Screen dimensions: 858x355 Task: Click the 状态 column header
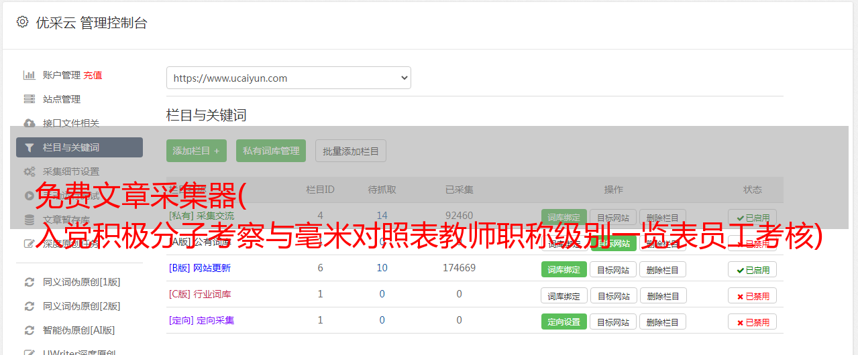[x=752, y=190]
